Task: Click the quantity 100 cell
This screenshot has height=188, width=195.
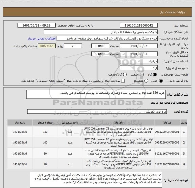Action: coord(45,143)
